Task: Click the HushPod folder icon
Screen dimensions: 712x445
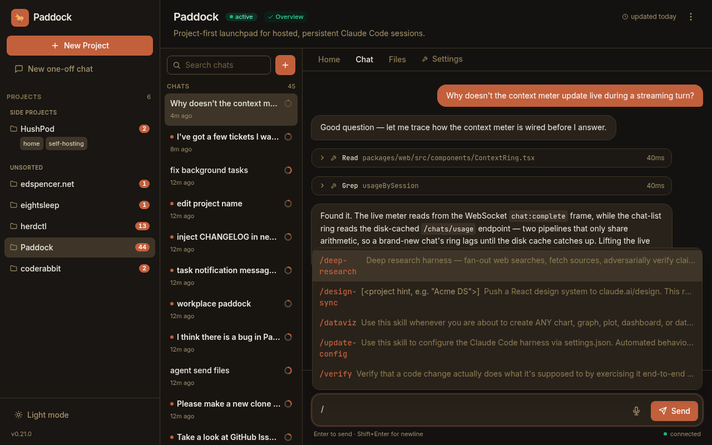Action: pos(14,129)
